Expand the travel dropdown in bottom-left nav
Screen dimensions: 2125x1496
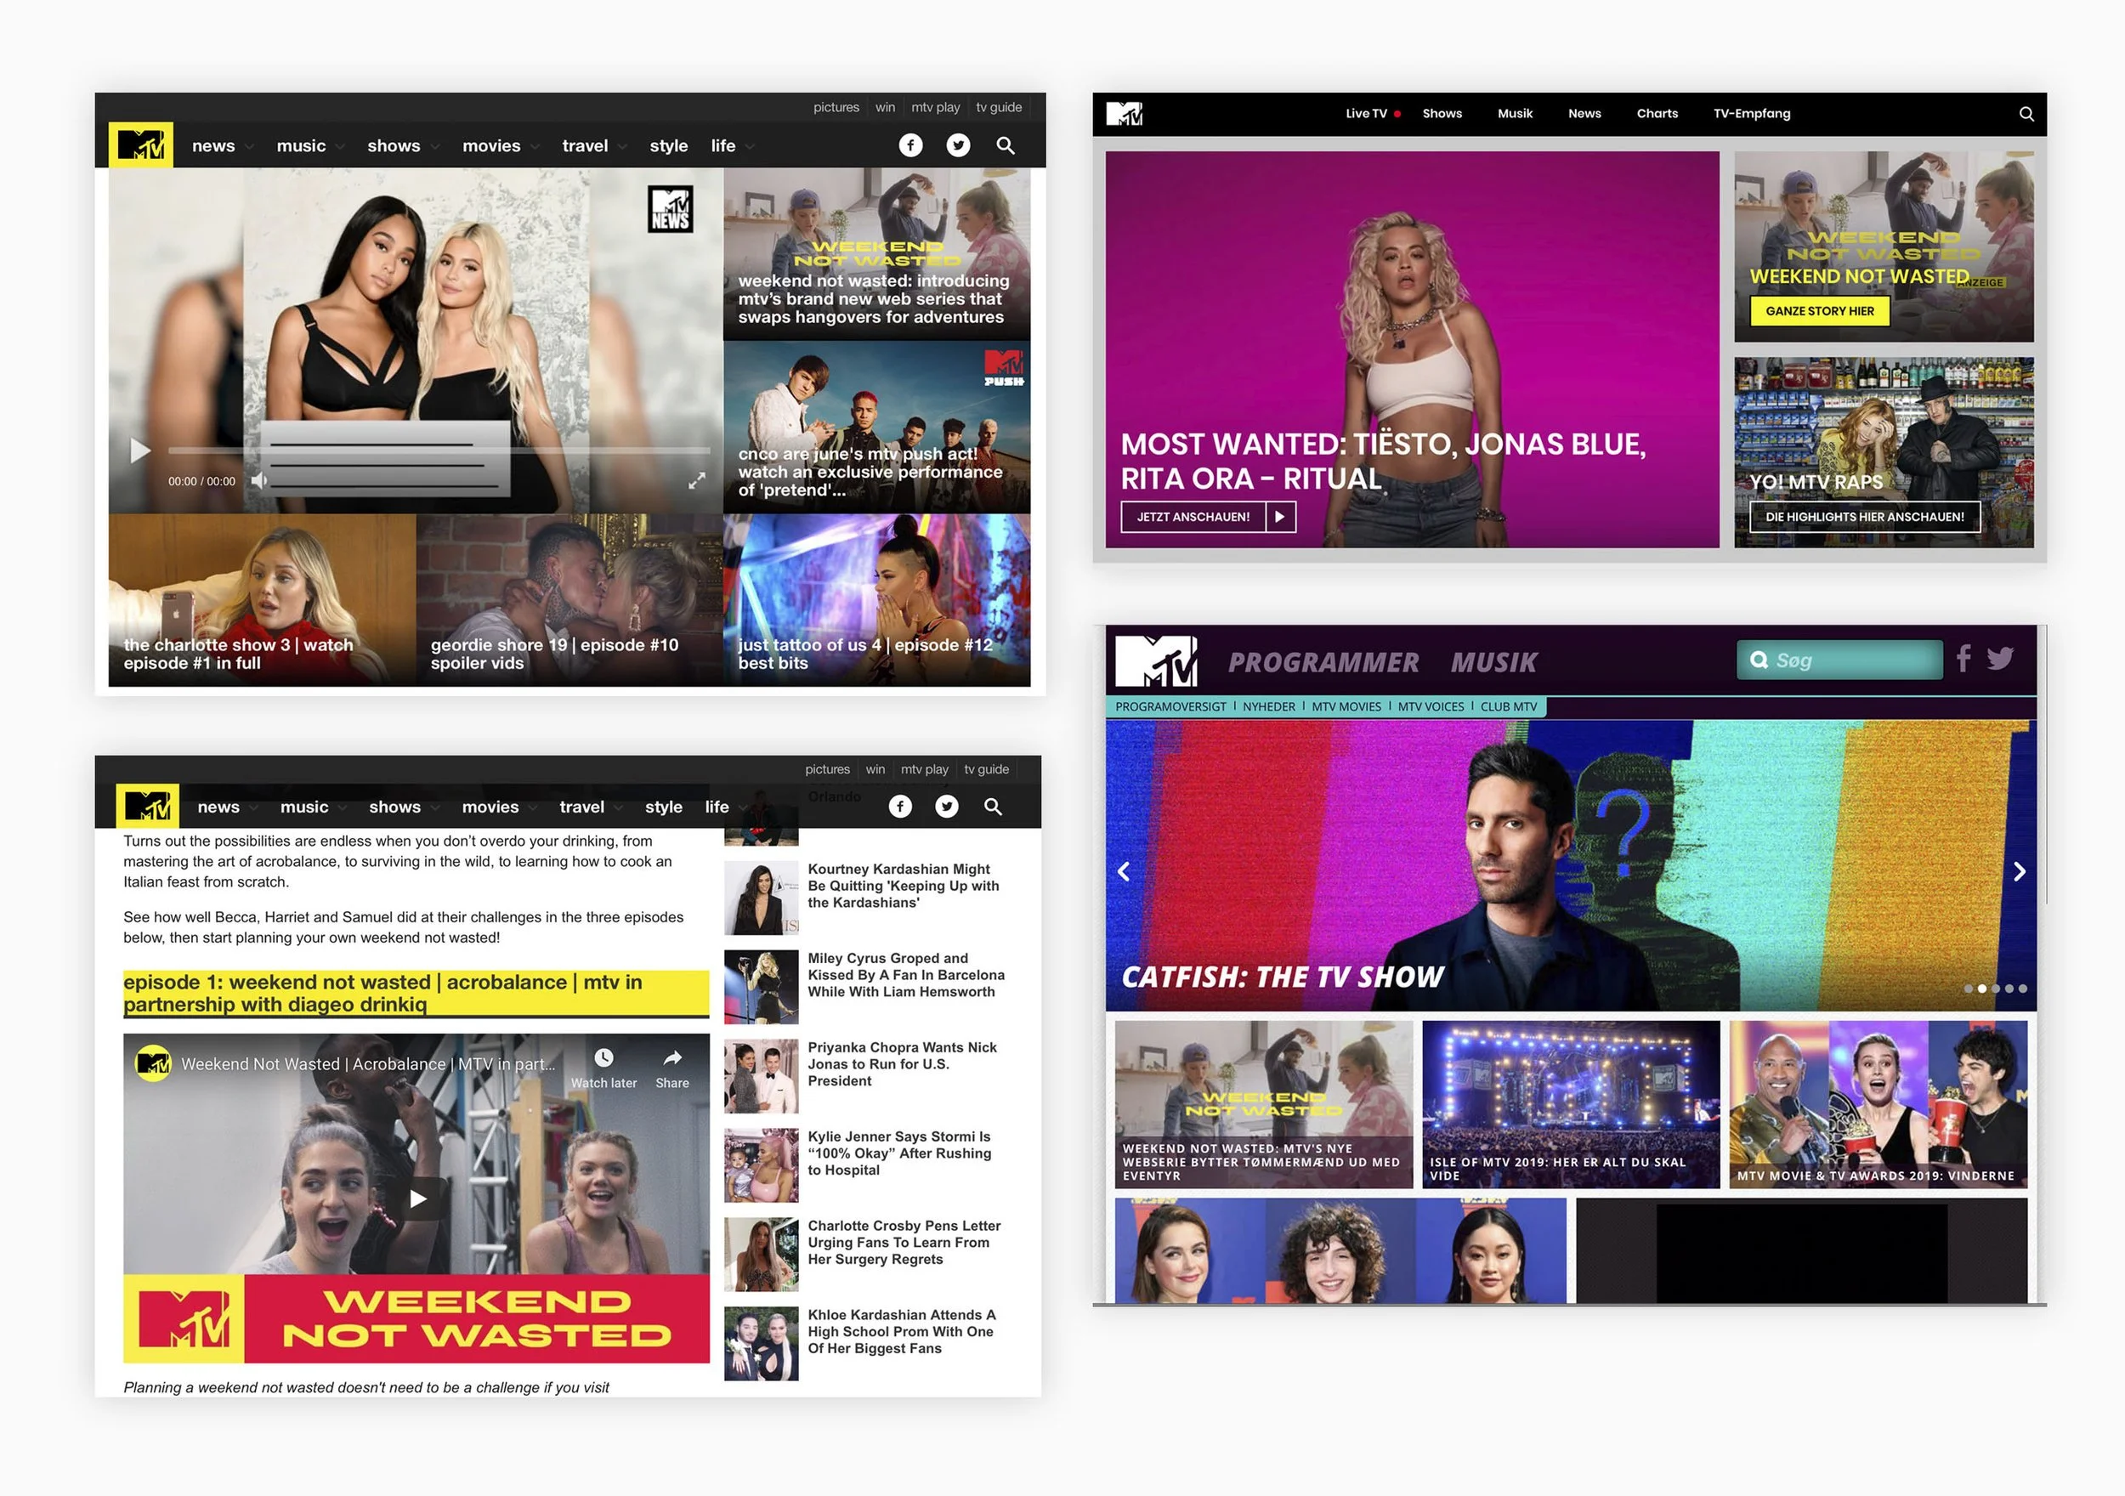[x=618, y=808]
